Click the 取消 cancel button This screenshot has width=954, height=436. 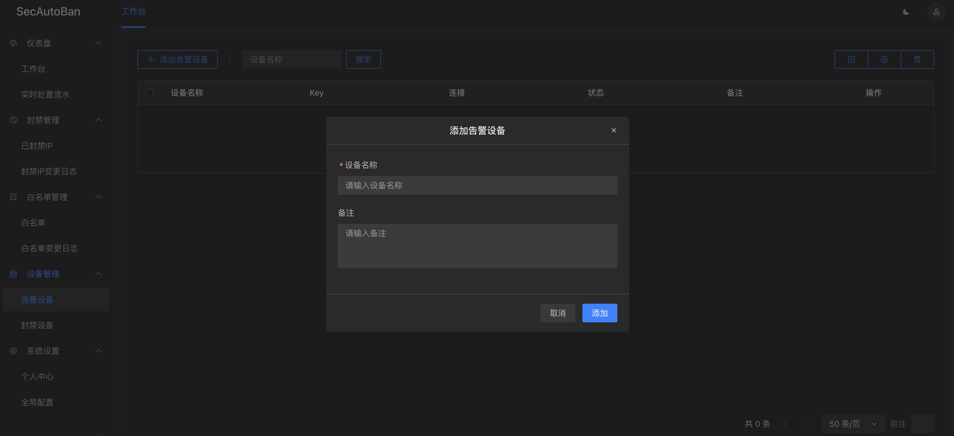pyautogui.click(x=557, y=313)
